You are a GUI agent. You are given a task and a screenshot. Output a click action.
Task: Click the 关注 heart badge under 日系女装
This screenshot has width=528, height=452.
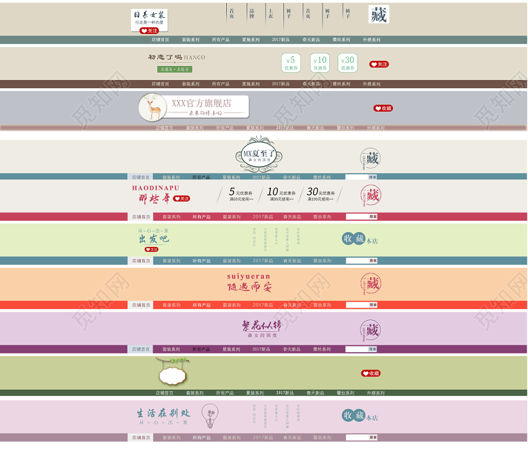tap(150, 30)
